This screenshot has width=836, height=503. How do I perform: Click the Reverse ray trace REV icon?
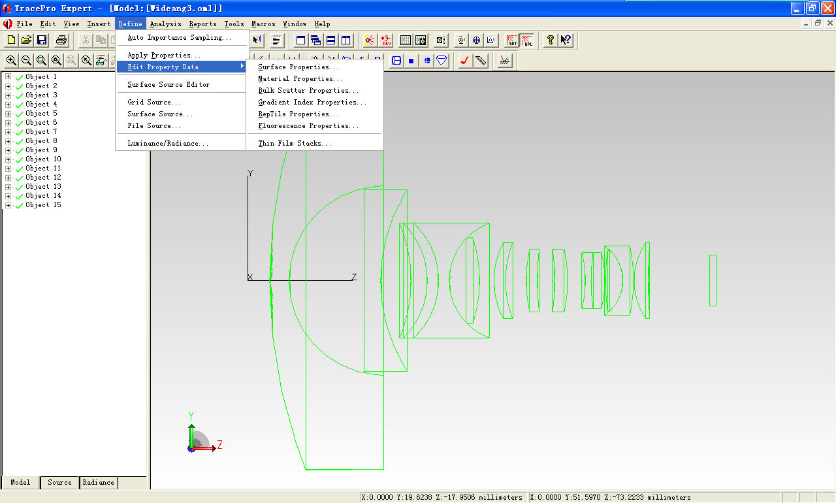[x=386, y=40]
